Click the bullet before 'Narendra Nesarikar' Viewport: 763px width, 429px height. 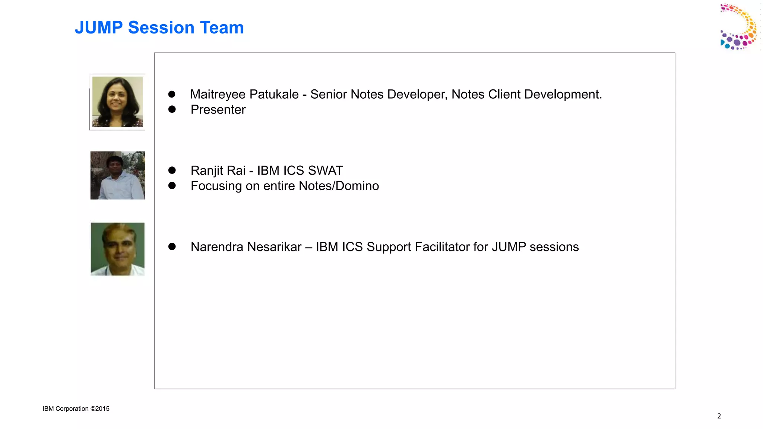[x=172, y=247]
